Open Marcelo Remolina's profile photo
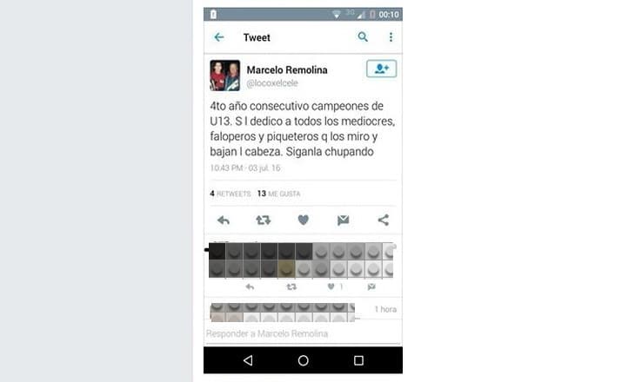 [224, 76]
